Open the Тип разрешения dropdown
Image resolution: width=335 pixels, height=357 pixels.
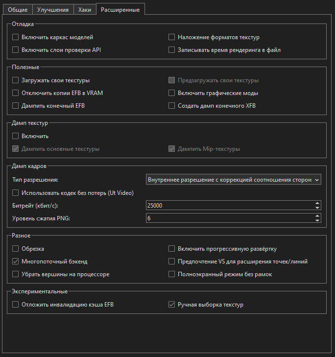[x=234, y=180]
